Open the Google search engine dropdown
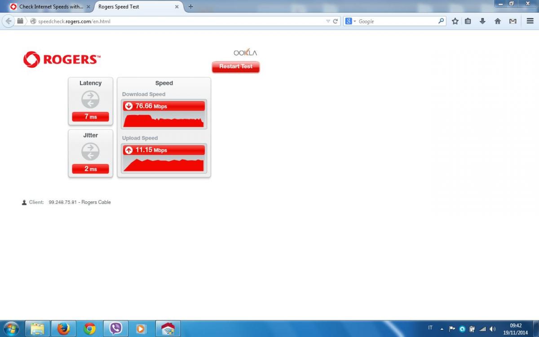Screen dimensions: 539x337 [x=350, y=21]
